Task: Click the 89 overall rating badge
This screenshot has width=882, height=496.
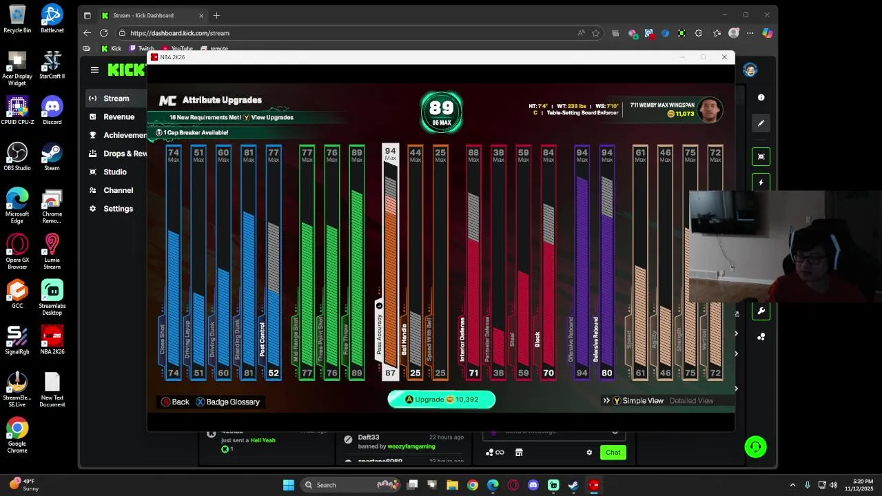Action: tap(442, 113)
